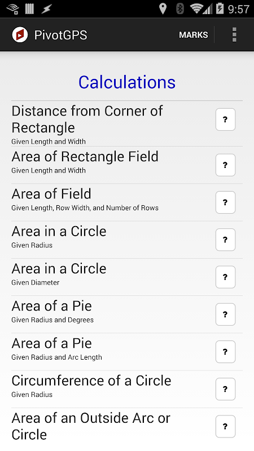Open help for Distance from Corner of Rectangle

tap(225, 120)
